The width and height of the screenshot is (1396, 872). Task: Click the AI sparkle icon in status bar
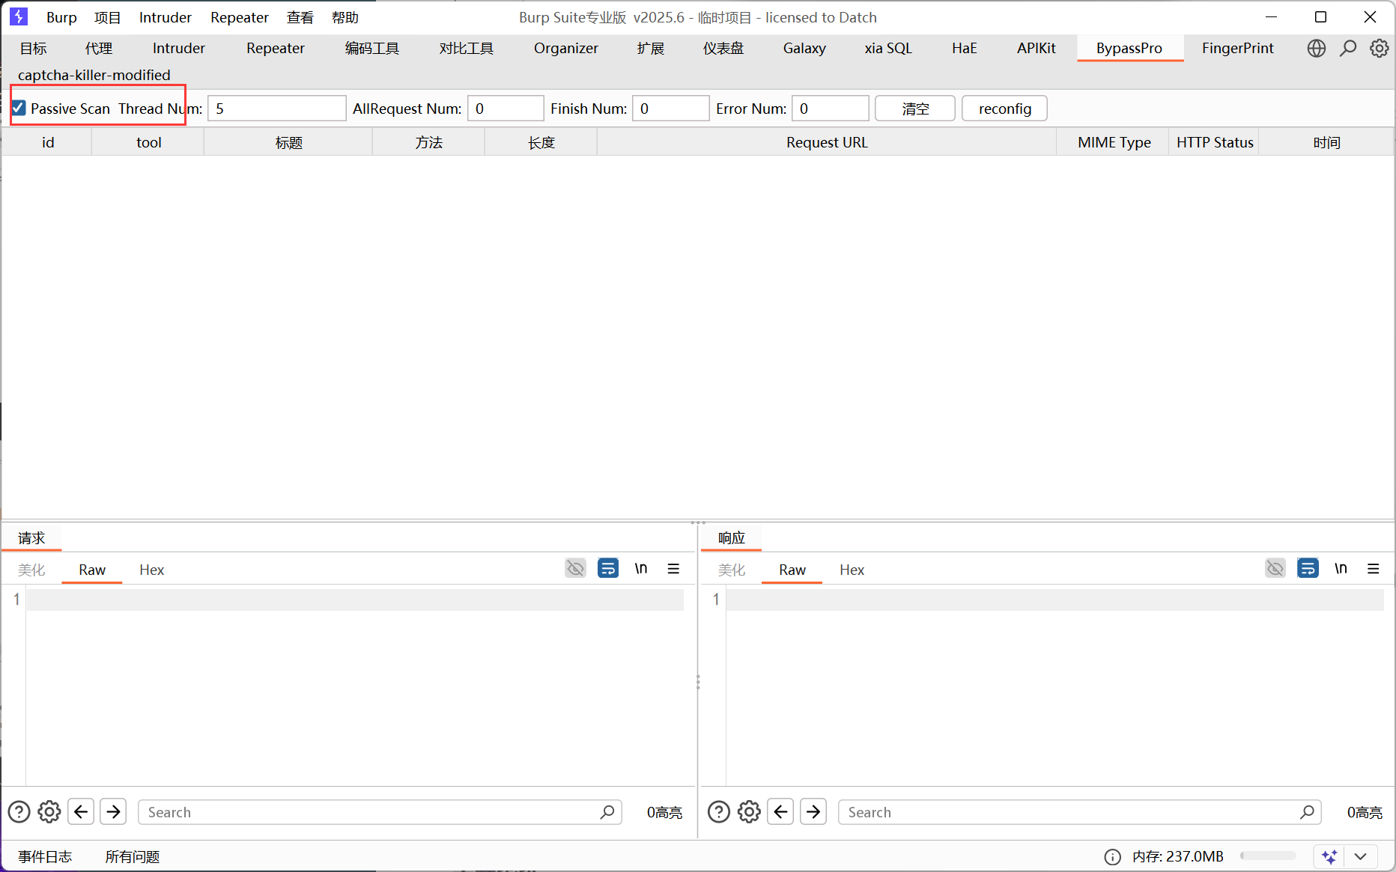coord(1329,857)
